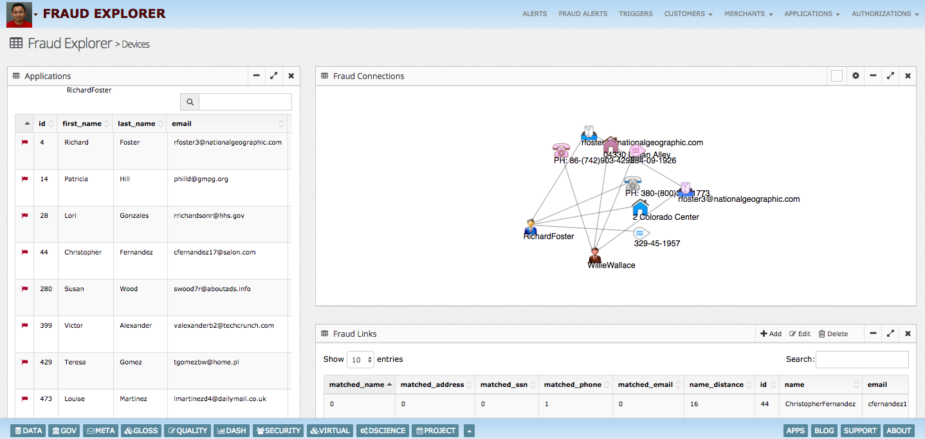Open Fraud Connections settings gear
The width and height of the screenshot is (925, 439).
click(x=856, y=76)
